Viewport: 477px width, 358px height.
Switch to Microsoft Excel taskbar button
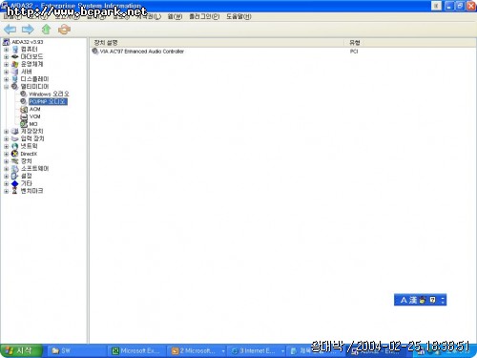(x=136, y=350)
